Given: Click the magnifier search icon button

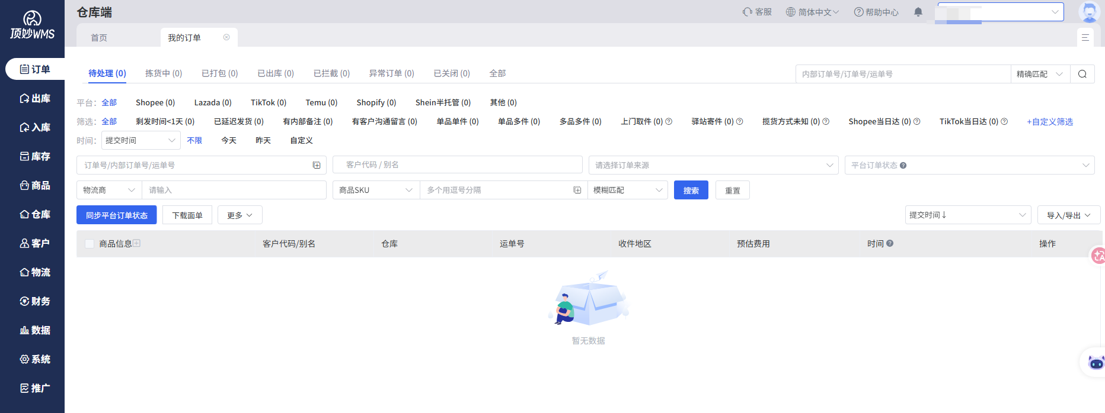Looking at the screenshot, I should point(1082,74).
